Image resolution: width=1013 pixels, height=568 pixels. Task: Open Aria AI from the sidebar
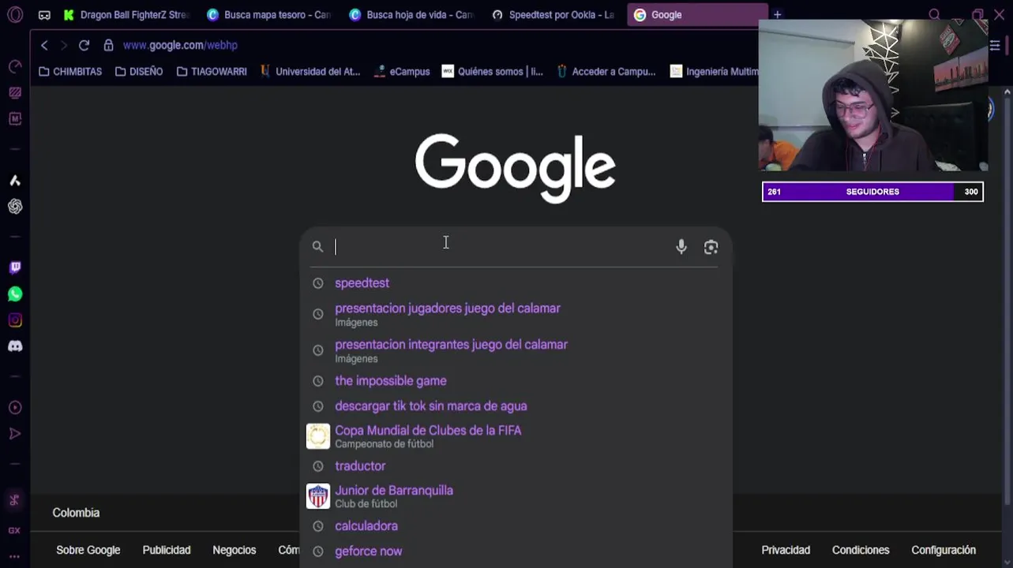15,181
